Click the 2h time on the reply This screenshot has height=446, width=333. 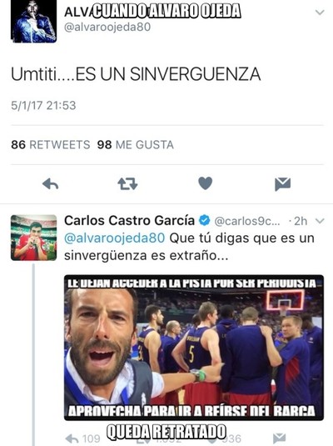[x=301, y=221]
